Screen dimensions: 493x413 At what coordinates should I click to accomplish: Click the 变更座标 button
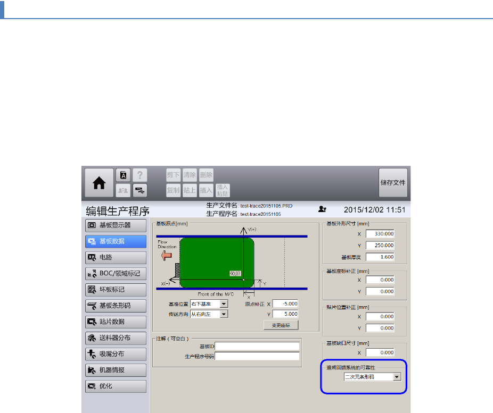tap(281, 325)
